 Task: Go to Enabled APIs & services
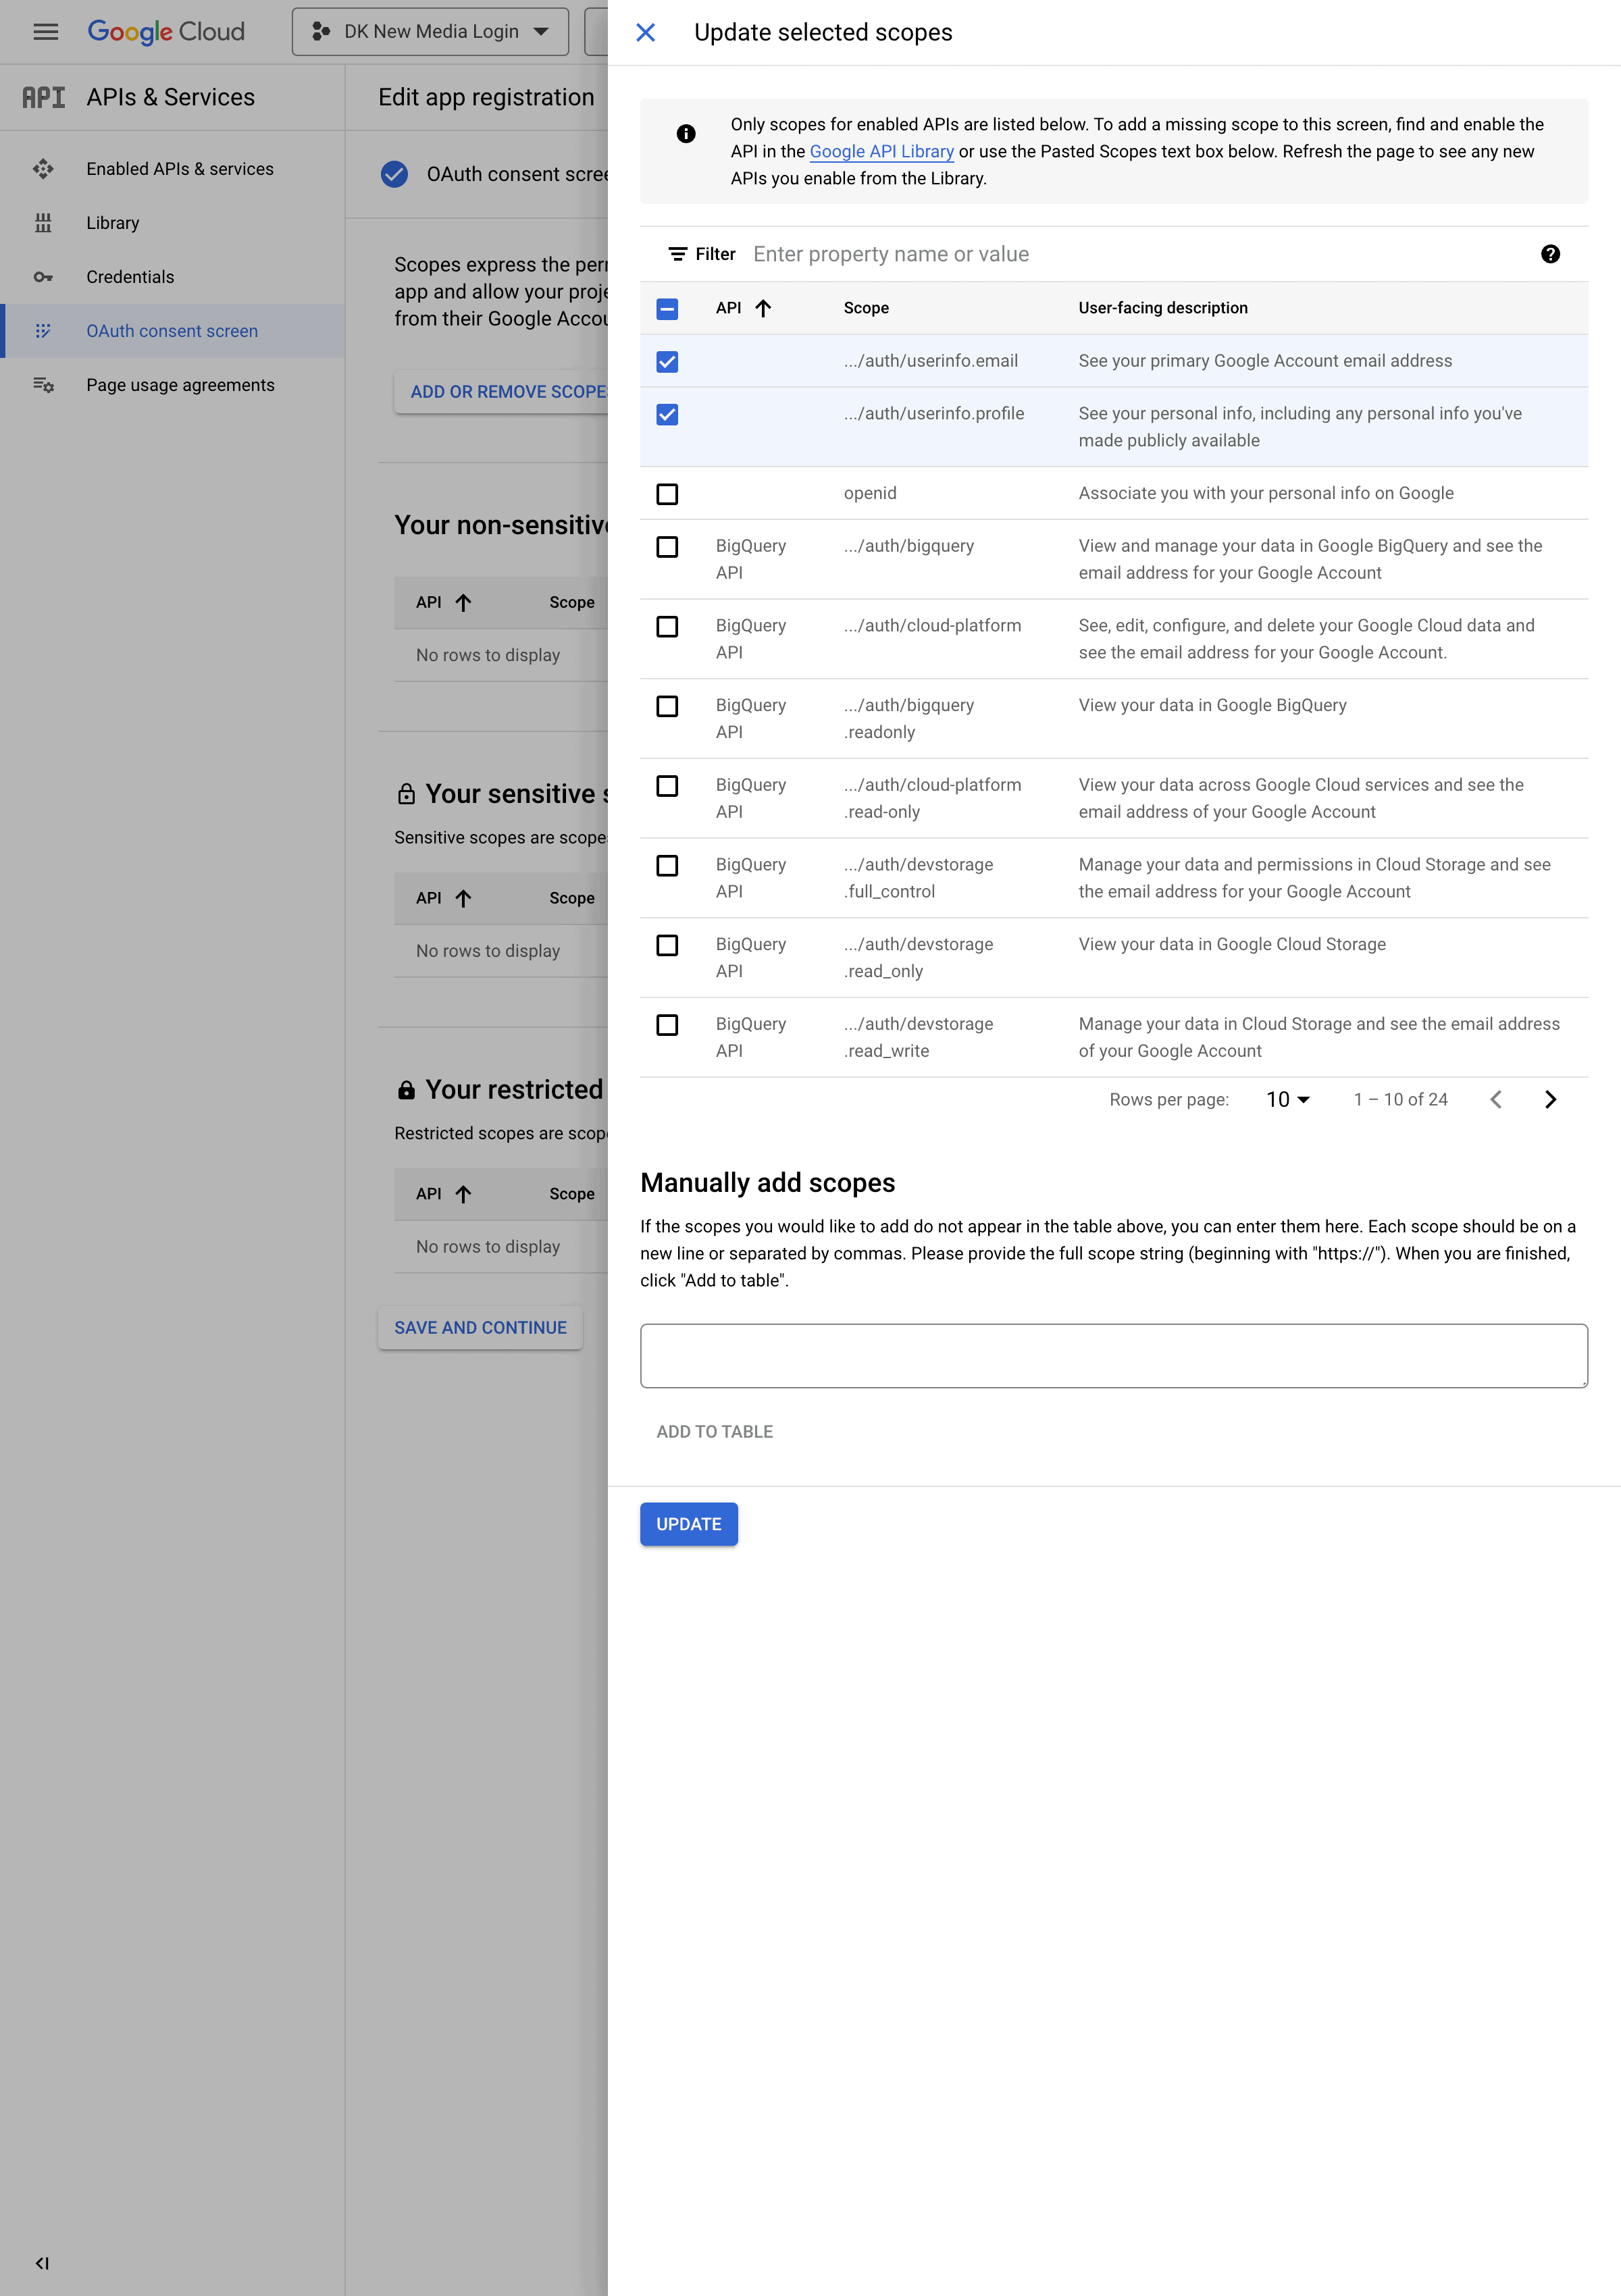pos(180,169)
